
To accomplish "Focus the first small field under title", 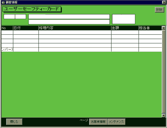I will coord(9,17).
